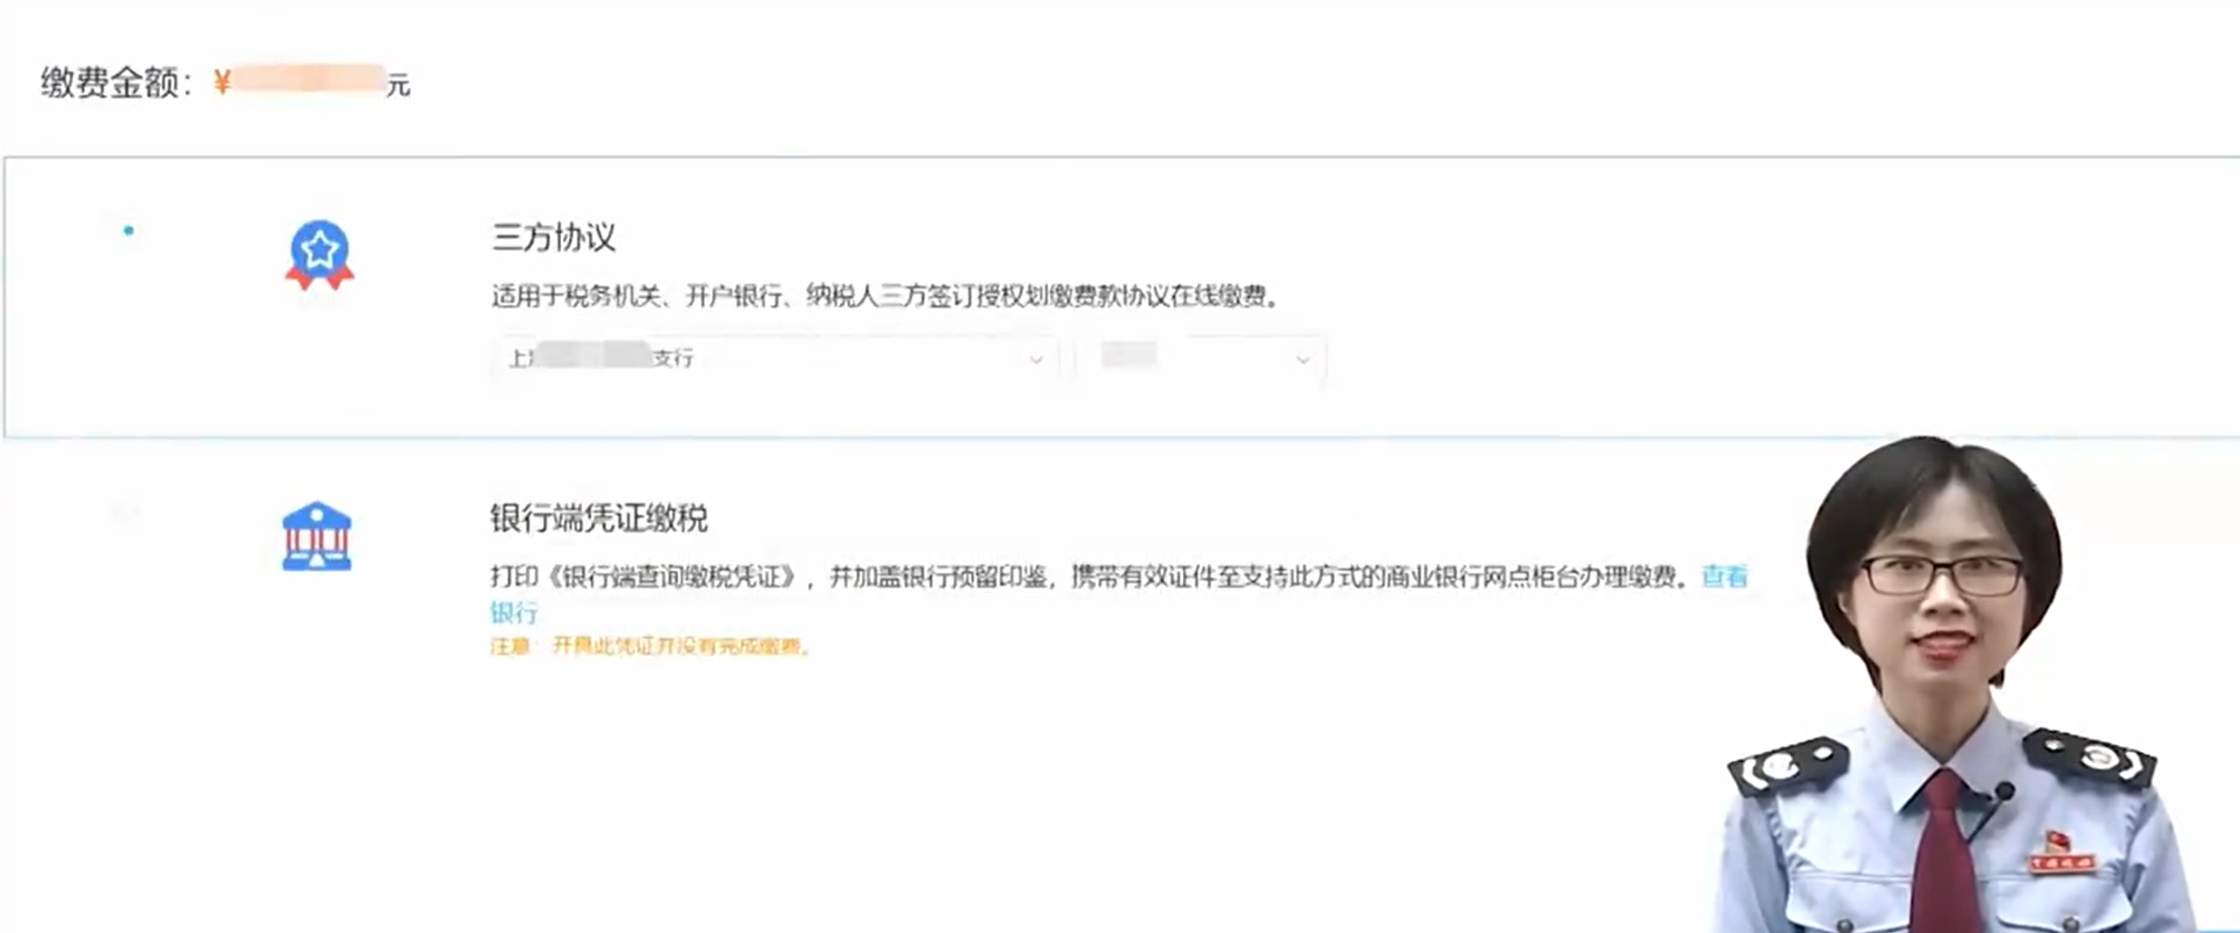Click the 三方协议 heading
This screenshot has width=2240, height=933.
click(554, 237)
